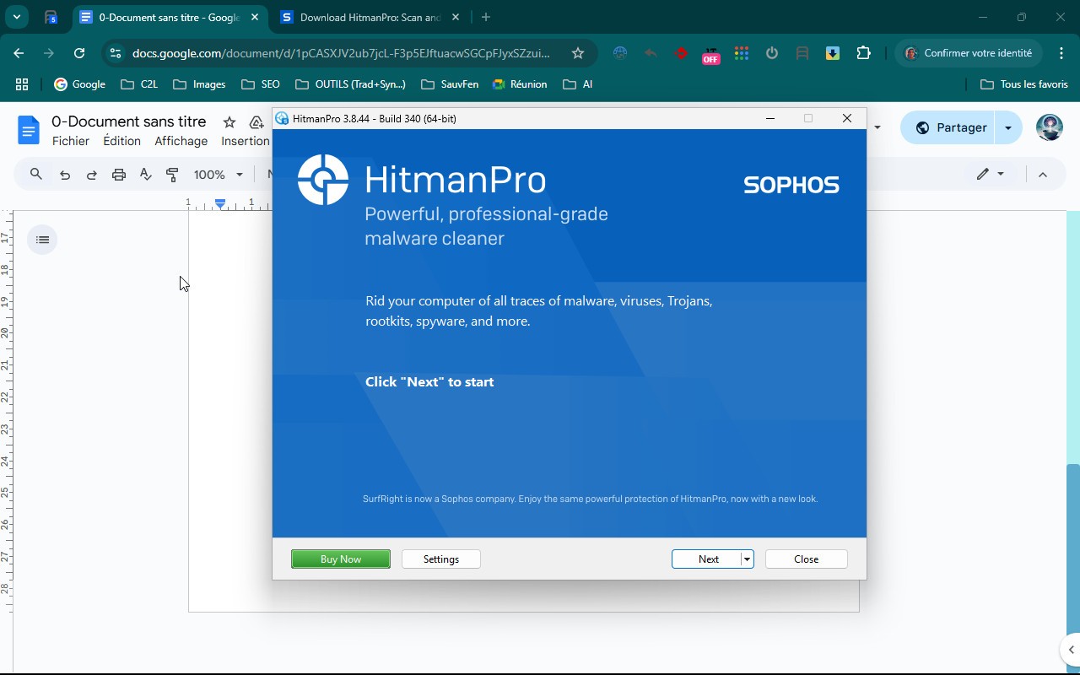This screenshot has height=675, width=1080.
Task: Activate spell check icon in toolbar
Action: click(145, 174)
